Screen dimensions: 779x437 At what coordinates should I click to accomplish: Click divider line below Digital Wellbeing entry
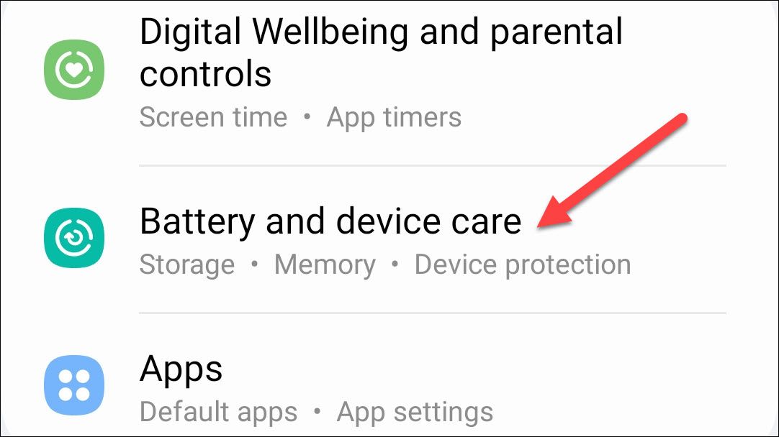(433, 165)
